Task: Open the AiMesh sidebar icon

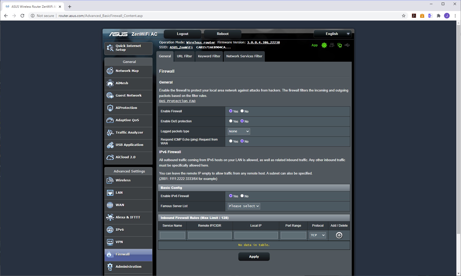Action: point(110,83)
